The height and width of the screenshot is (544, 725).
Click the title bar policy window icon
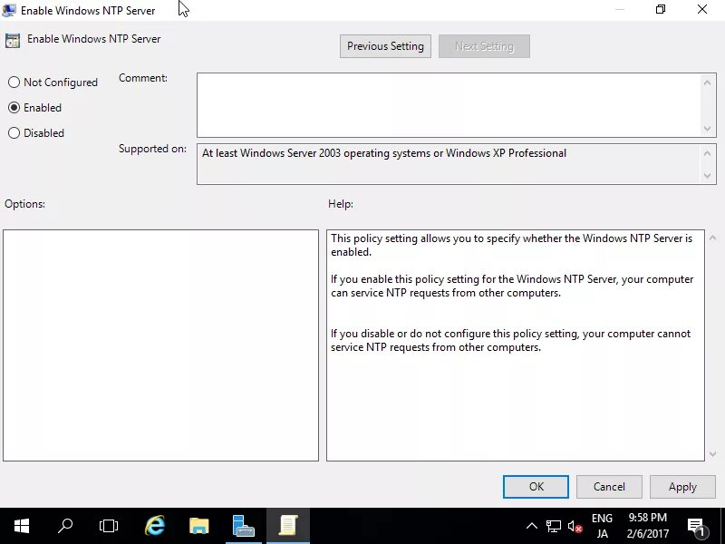point(9,10)
